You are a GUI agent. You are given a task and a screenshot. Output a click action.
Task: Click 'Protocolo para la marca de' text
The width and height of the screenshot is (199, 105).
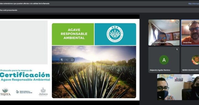[x=16, y=70]
